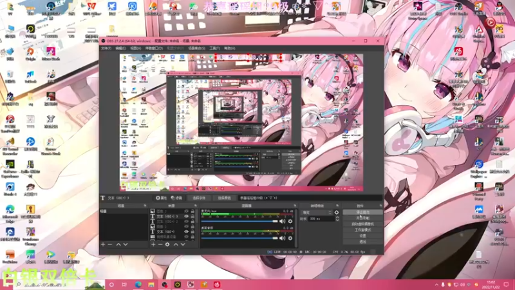The height and width of the screenshot is (290, 515).
Task: Open source properties gear (属性) in toolbar
Action: pyautogui.click(x=162, y=198)
